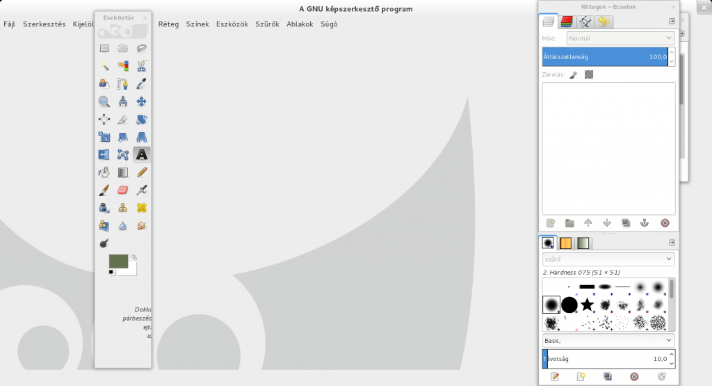Open the Réteg menu
This screenshot has height=386, width=712.
click(168, 24)
